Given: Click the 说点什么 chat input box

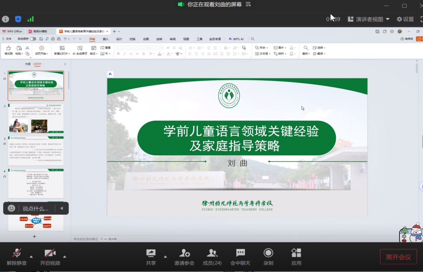Looking at the screenshot, I should (35, 208).
